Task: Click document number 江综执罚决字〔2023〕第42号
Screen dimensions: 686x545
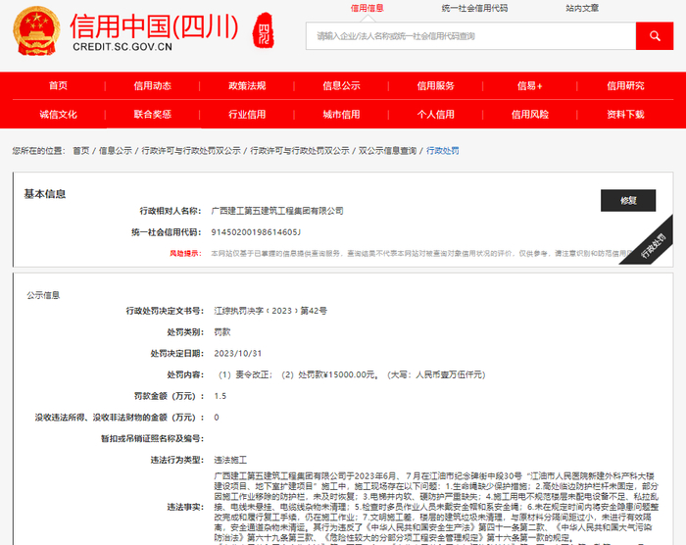Action: (270, 311)
